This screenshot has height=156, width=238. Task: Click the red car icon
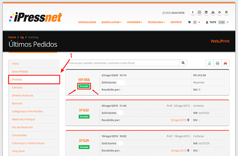tap(225, 63)
